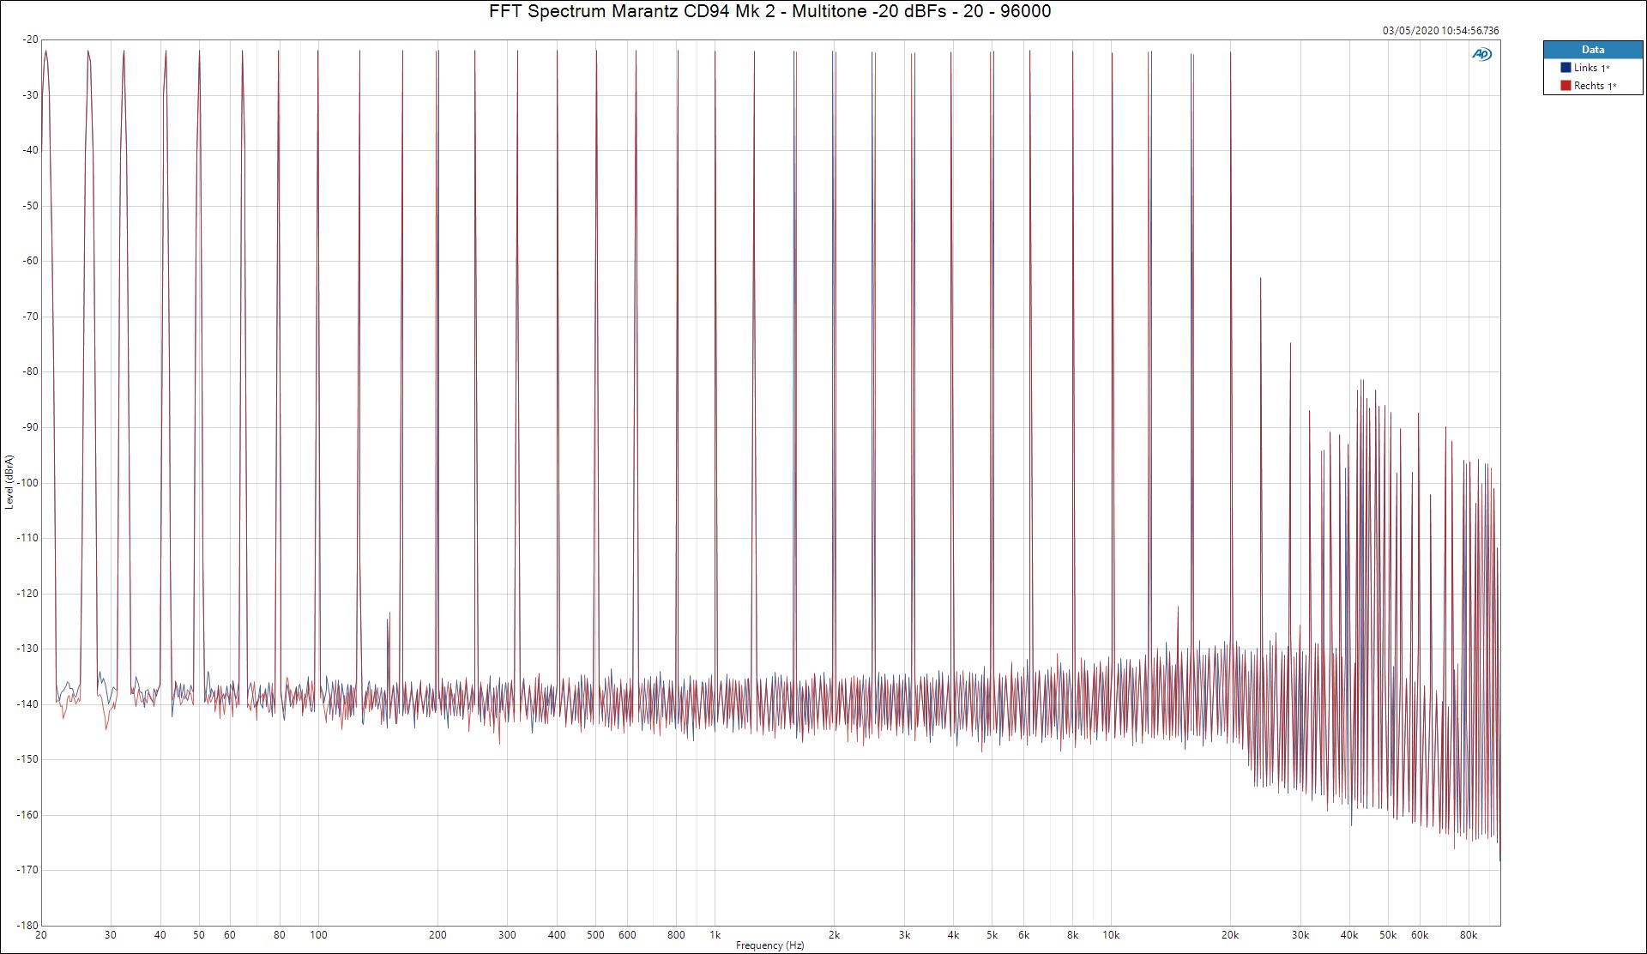Viewport: 1647px width, 954px height.
Task: Click the 20k tick on frequency axis
Action: [1229, 935]
